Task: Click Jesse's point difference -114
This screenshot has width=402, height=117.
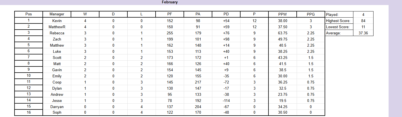Action: (226, 101)
